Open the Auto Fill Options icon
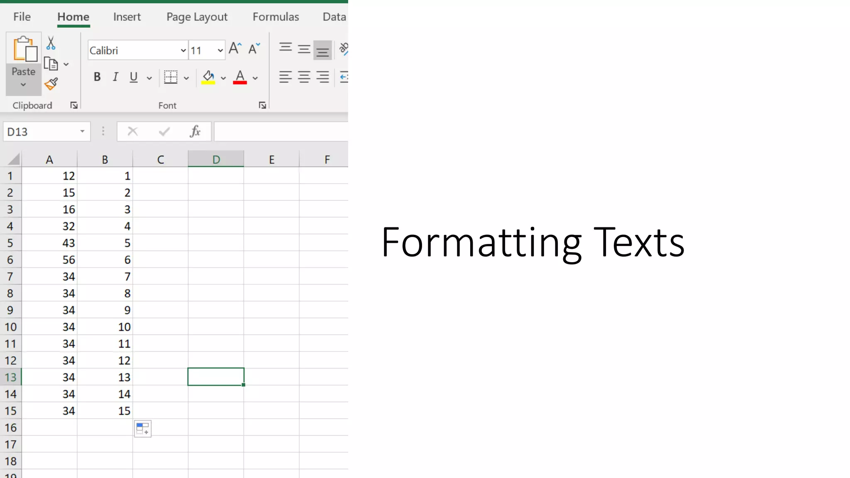 [x=143, y=429]
